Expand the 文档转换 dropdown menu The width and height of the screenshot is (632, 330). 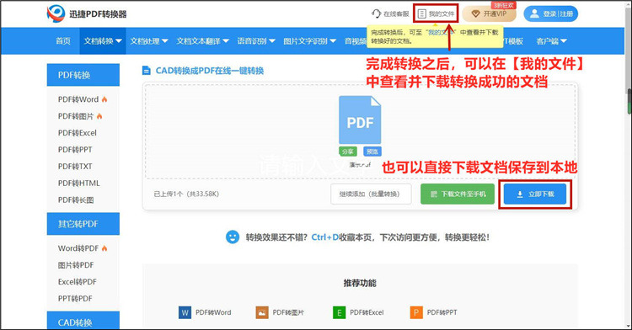(x=103, y=41)
